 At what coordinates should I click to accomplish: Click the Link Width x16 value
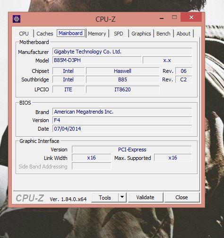point(92,158)
